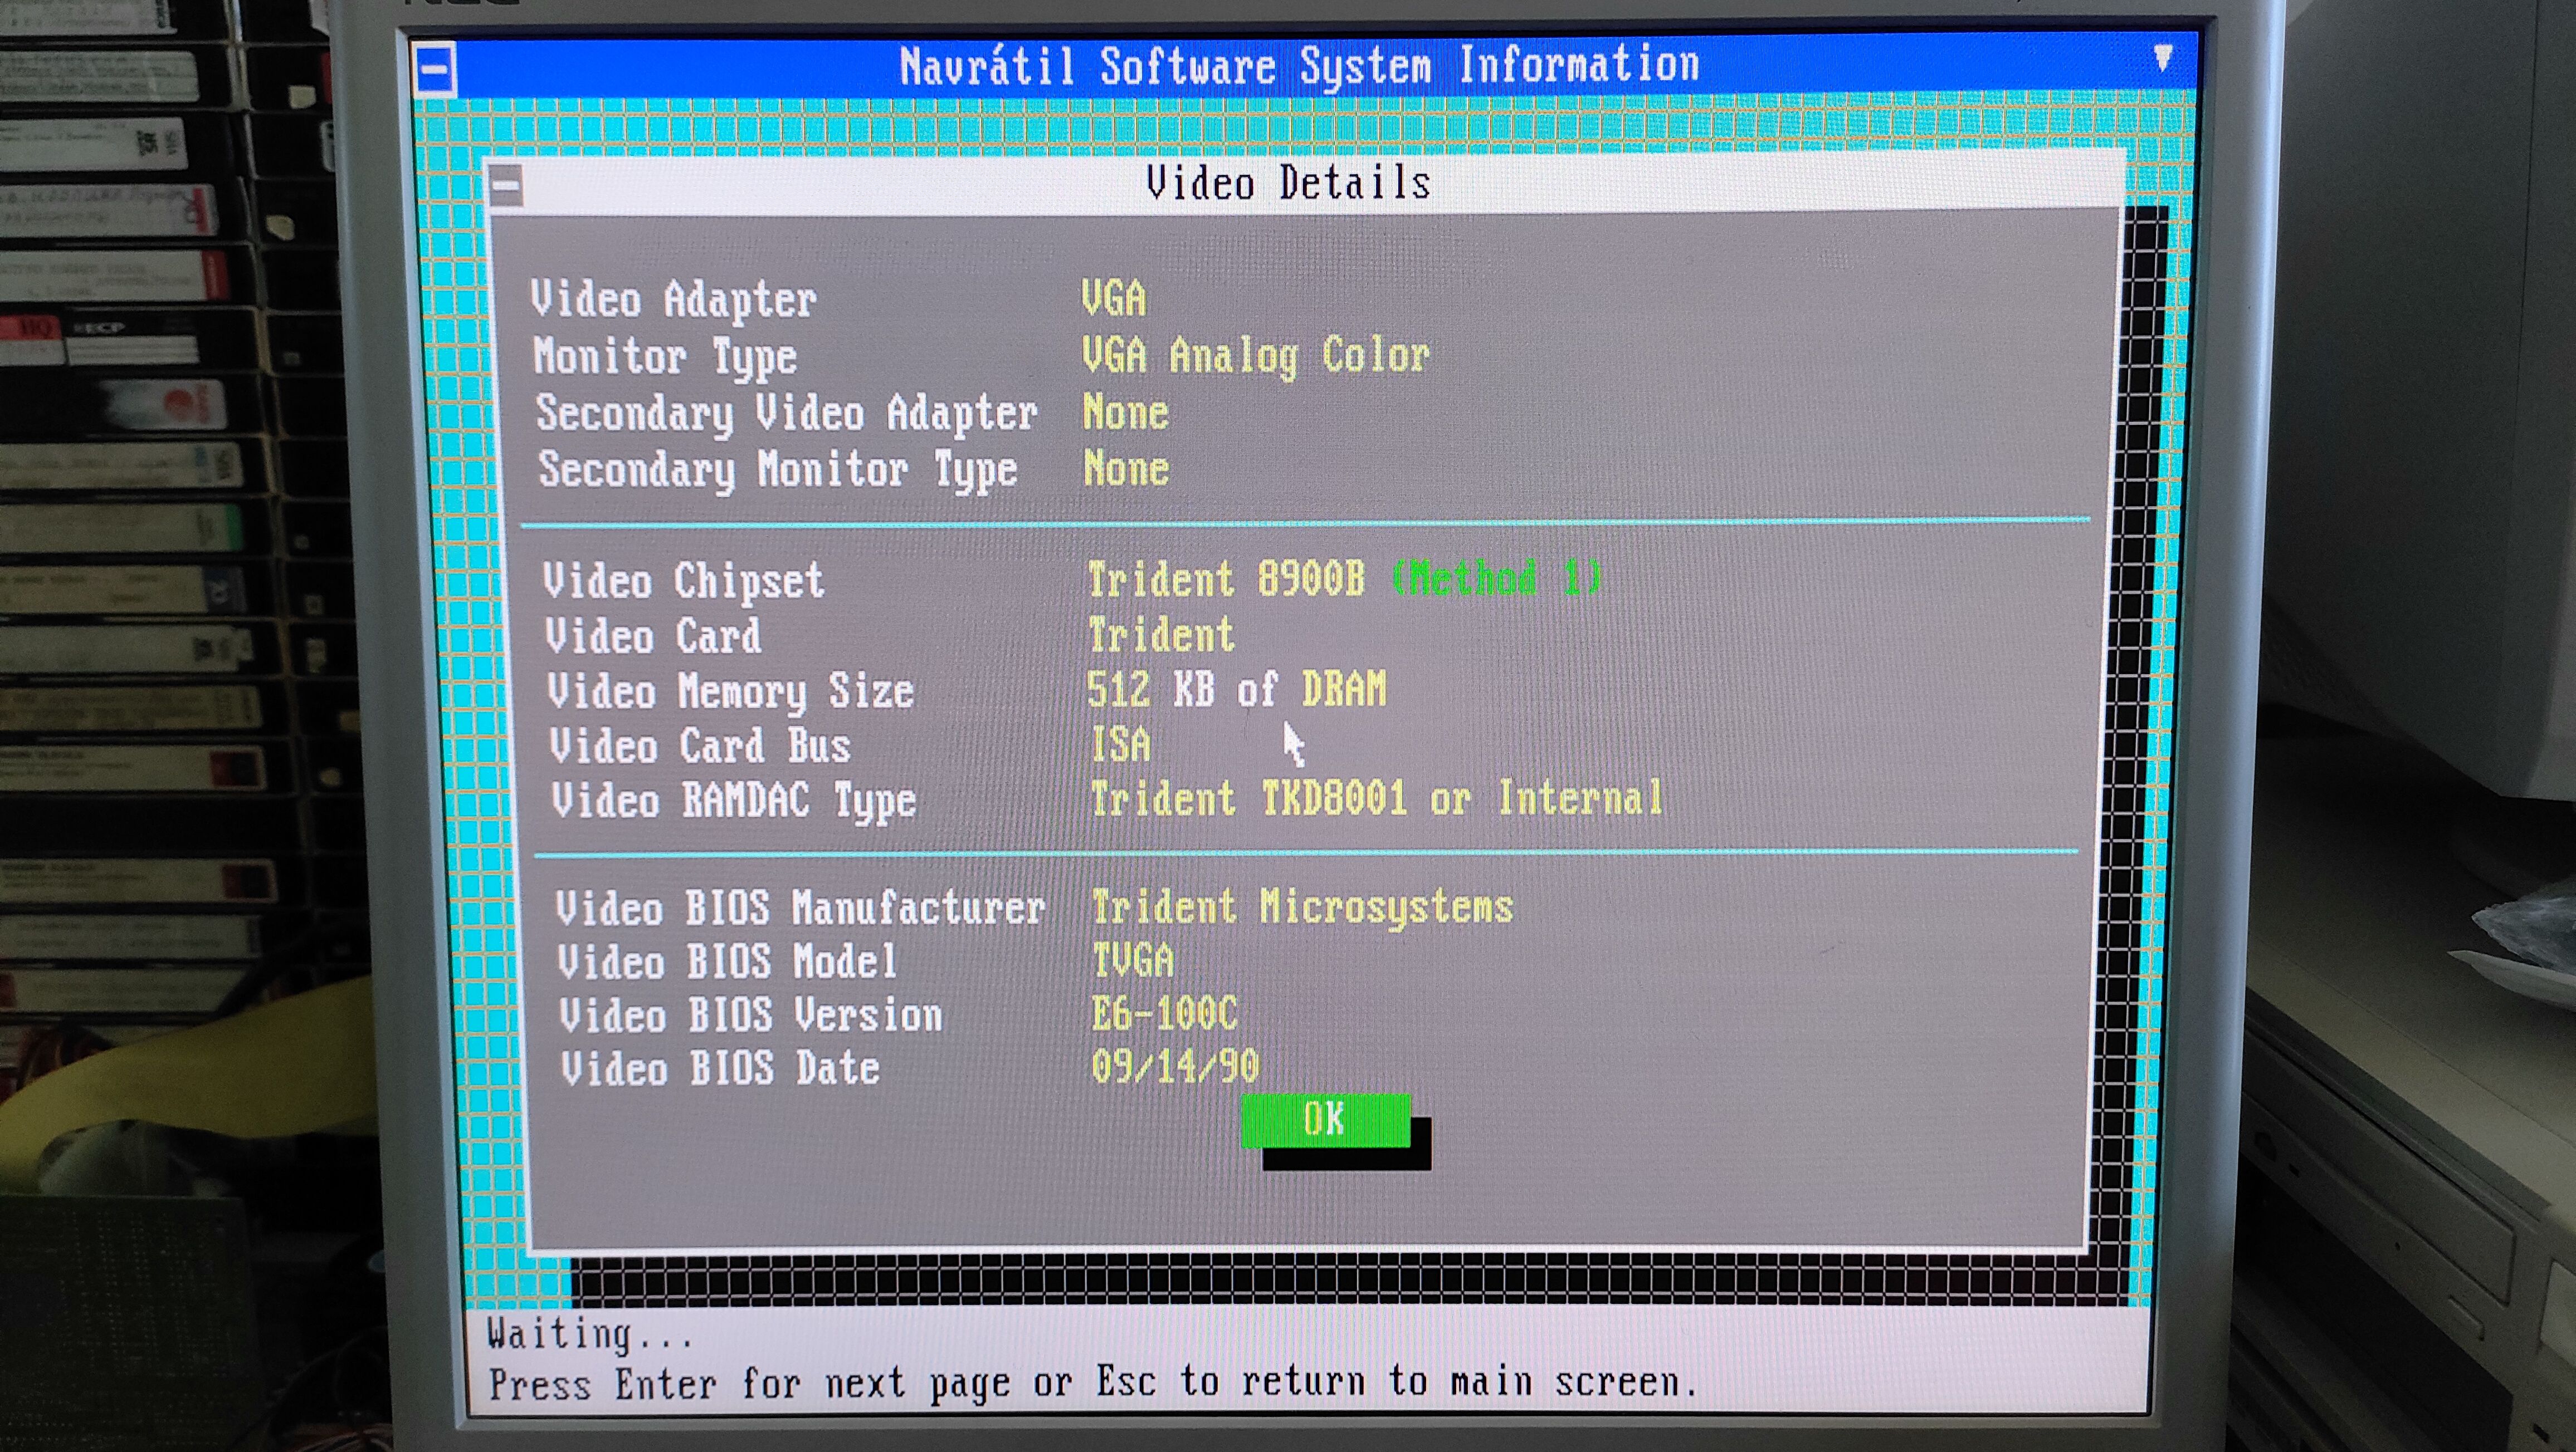Click the green Method 1 text
Screen dimensions: 2576x1452
point(1496,577)
